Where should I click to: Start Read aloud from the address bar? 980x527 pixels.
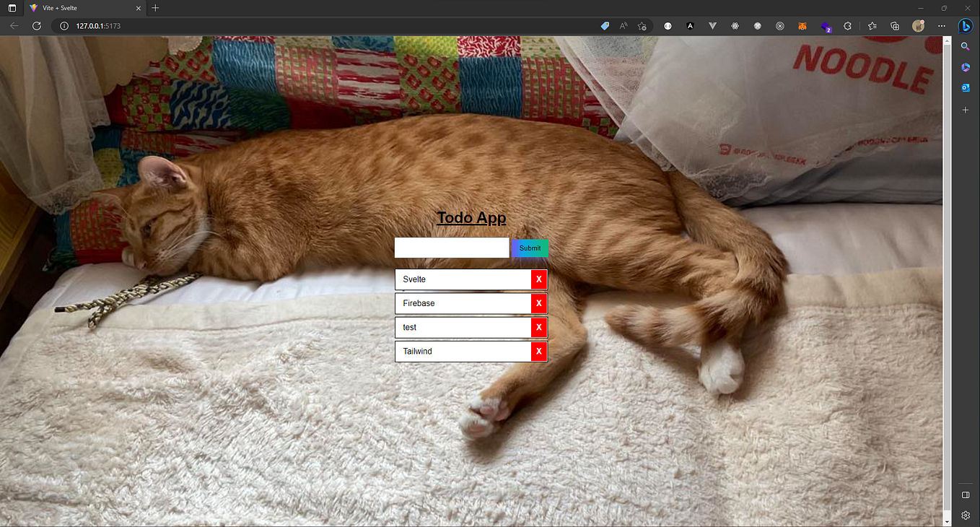[623, 26]
